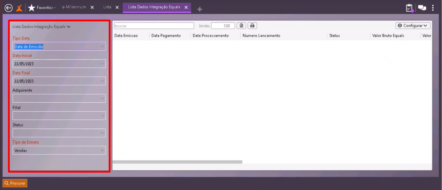Viewport: 442px width, 190px height.
Task: Click the Procurar button
Action: point(15,183)
